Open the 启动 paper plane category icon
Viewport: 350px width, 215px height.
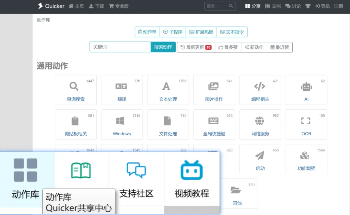[x=260, y=155]
